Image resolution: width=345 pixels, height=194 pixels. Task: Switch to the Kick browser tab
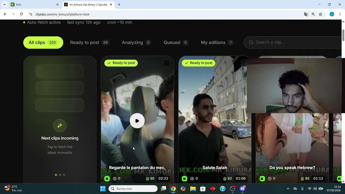34,5
